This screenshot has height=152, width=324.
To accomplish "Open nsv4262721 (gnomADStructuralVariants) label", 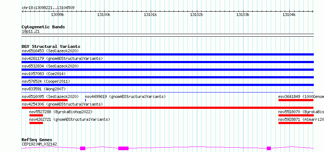I will click(70, 119).
